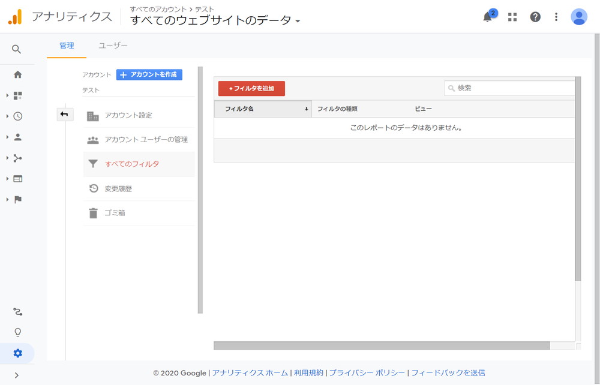This screenshot has height=385, width=600.
Task: Click the テスト account name
Action: [x=91, y=90]
